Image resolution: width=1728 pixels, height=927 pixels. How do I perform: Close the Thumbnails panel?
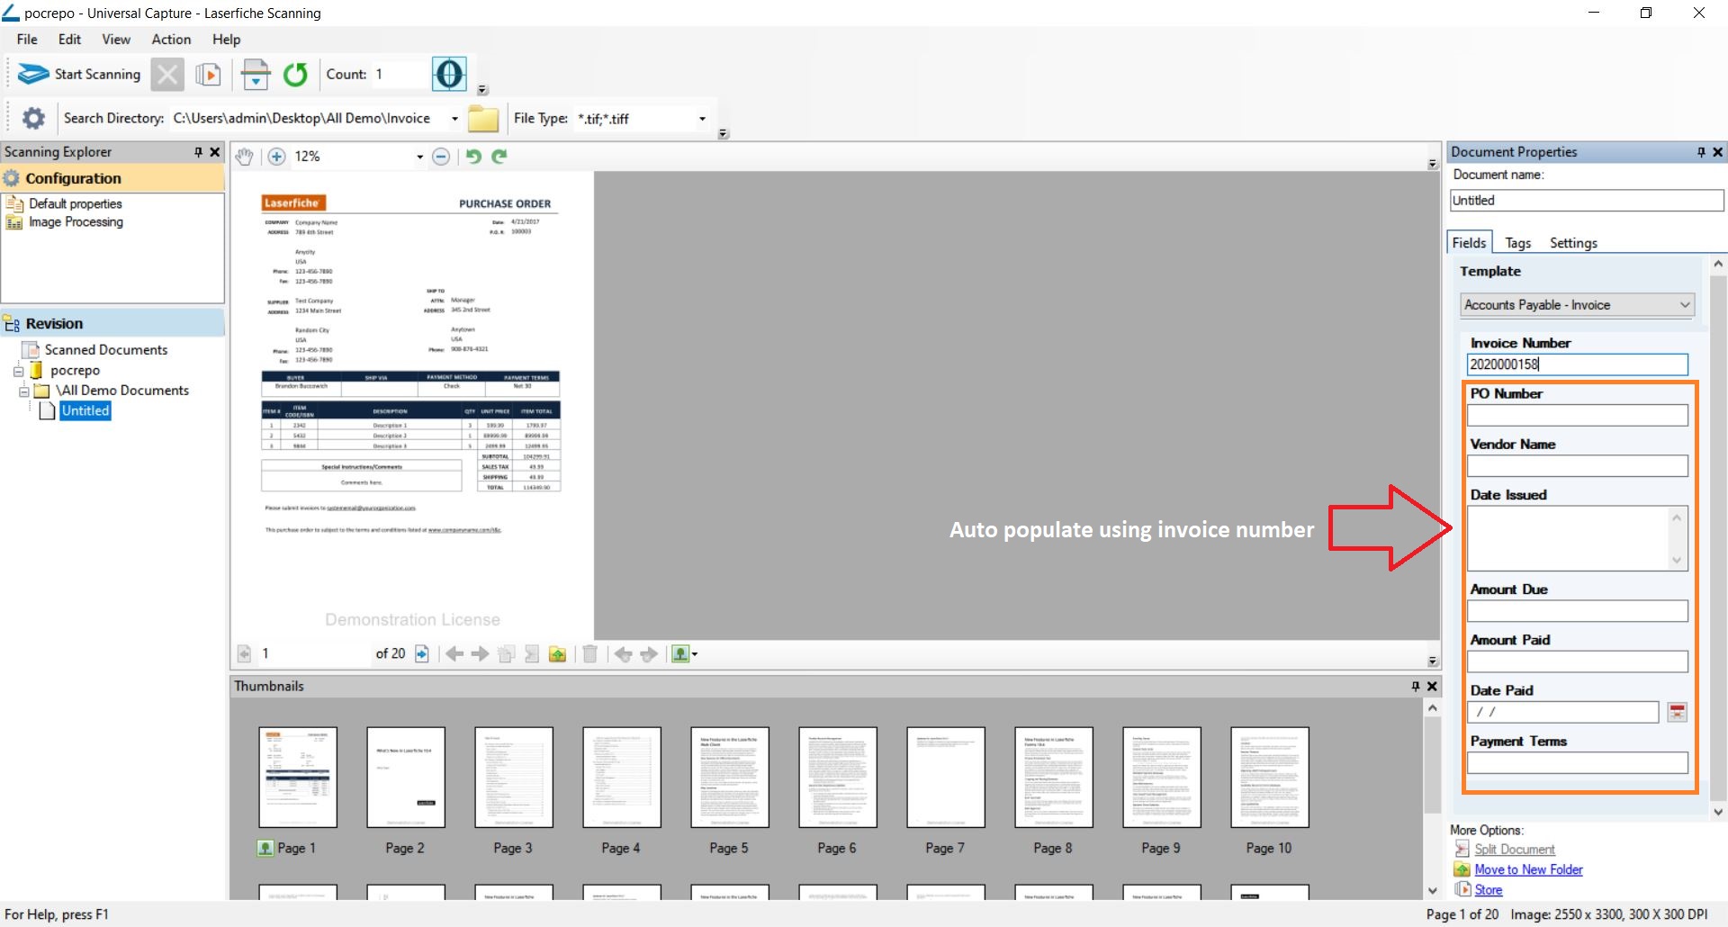tap(1432, 686)
